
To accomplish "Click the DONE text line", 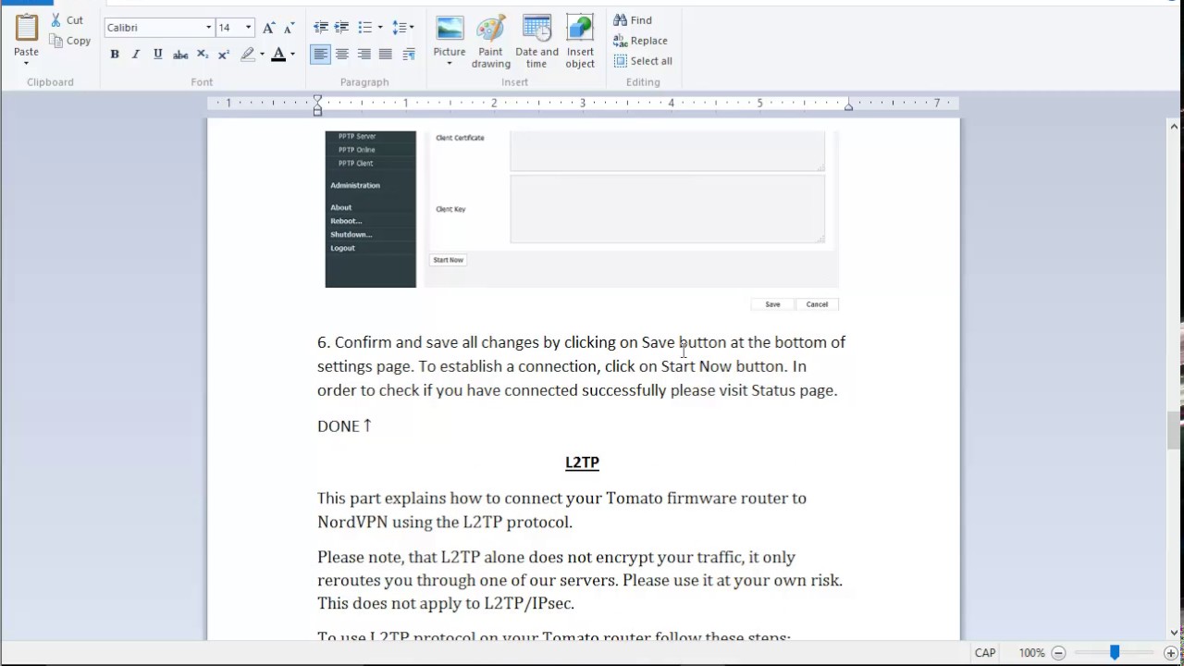I will coord(344,426).
